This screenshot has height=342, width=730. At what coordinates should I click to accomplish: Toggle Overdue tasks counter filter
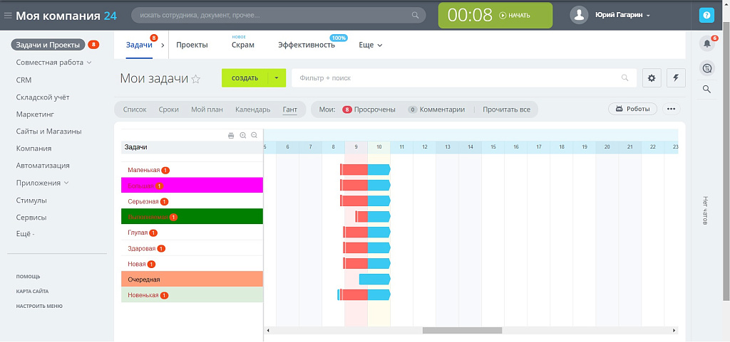369,109
